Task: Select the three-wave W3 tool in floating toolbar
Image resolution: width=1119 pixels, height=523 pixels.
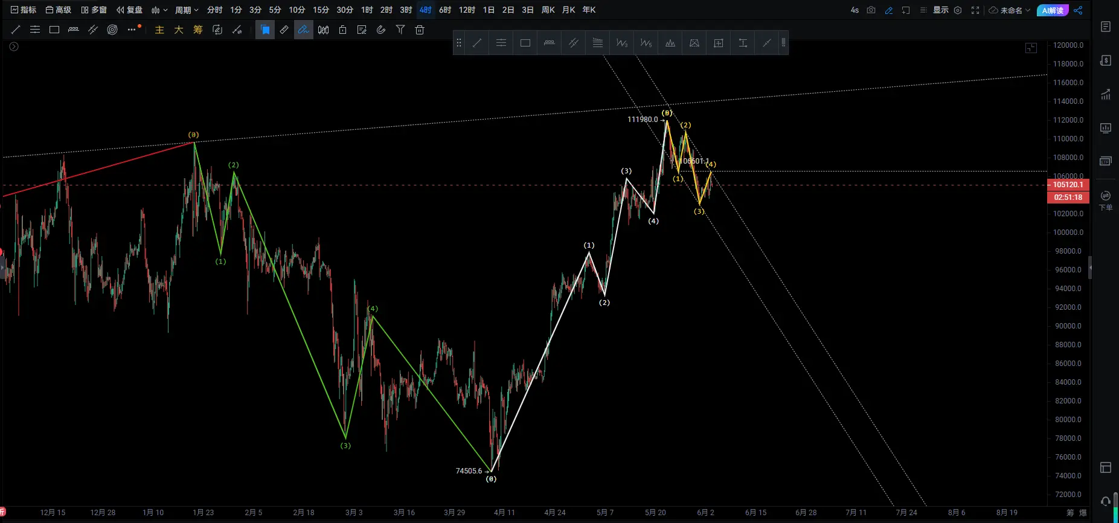Action: pos(622,43)
